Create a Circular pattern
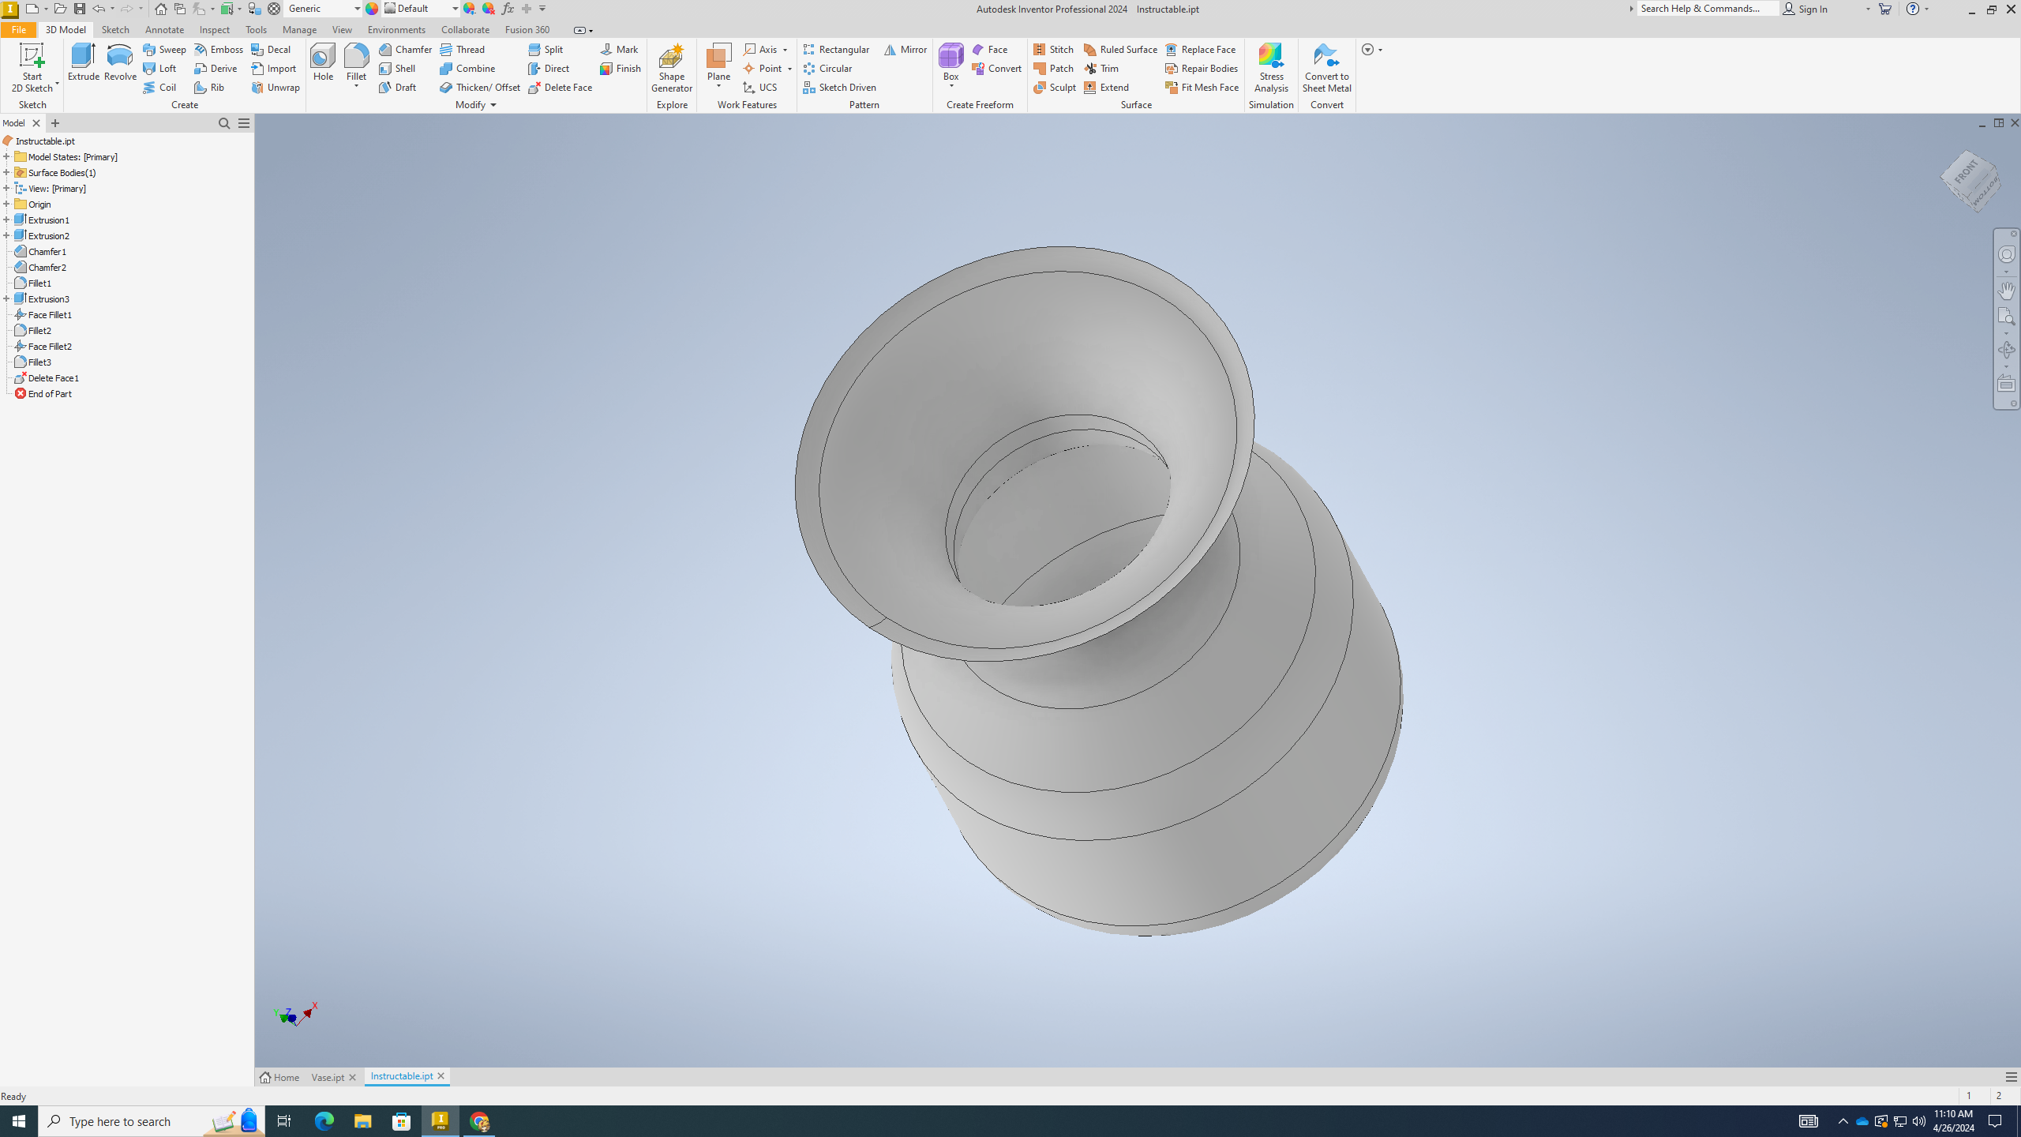2021x1137 pixels. click(827, 68)
